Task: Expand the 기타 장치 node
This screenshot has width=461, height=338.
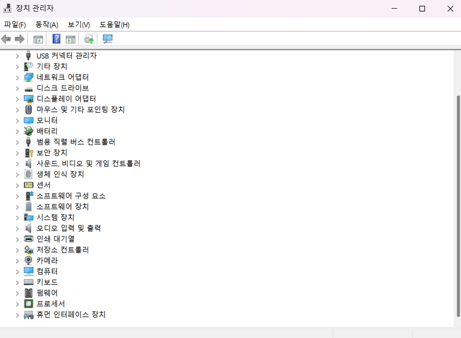Action: (x=17, y=67)
